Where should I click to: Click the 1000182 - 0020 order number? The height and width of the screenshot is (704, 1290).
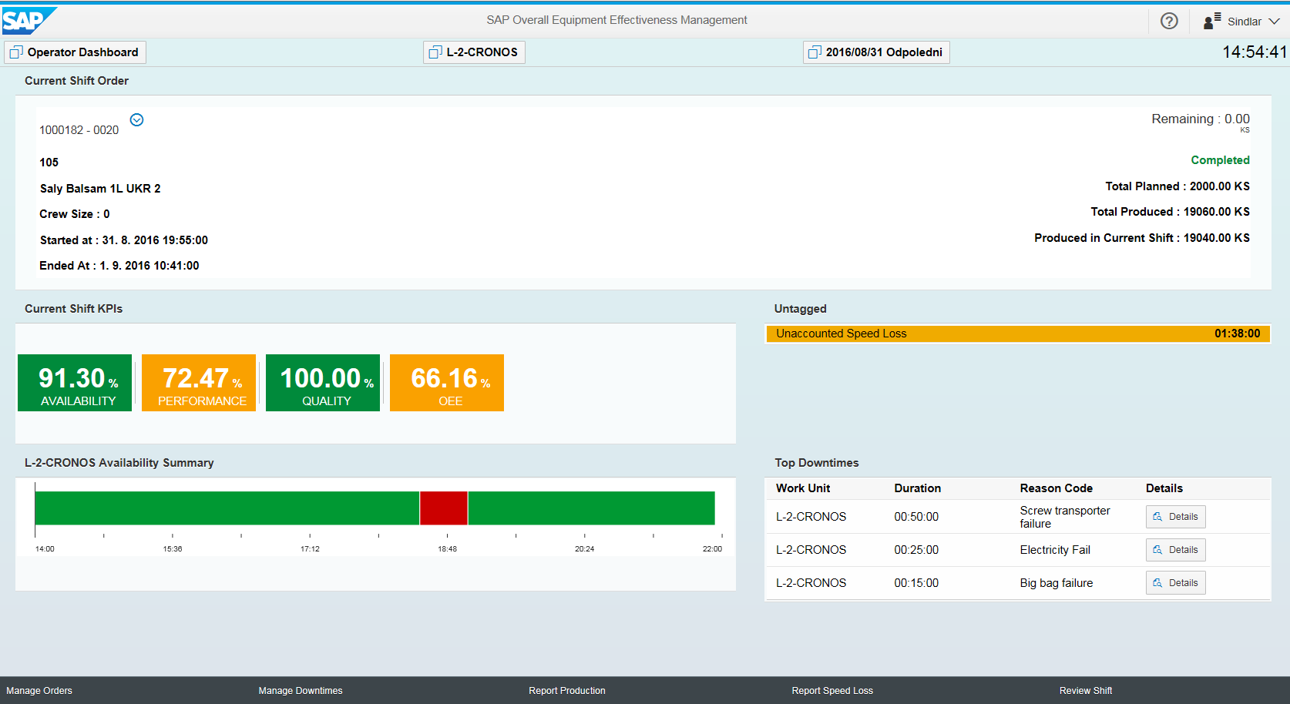point(79,130)
